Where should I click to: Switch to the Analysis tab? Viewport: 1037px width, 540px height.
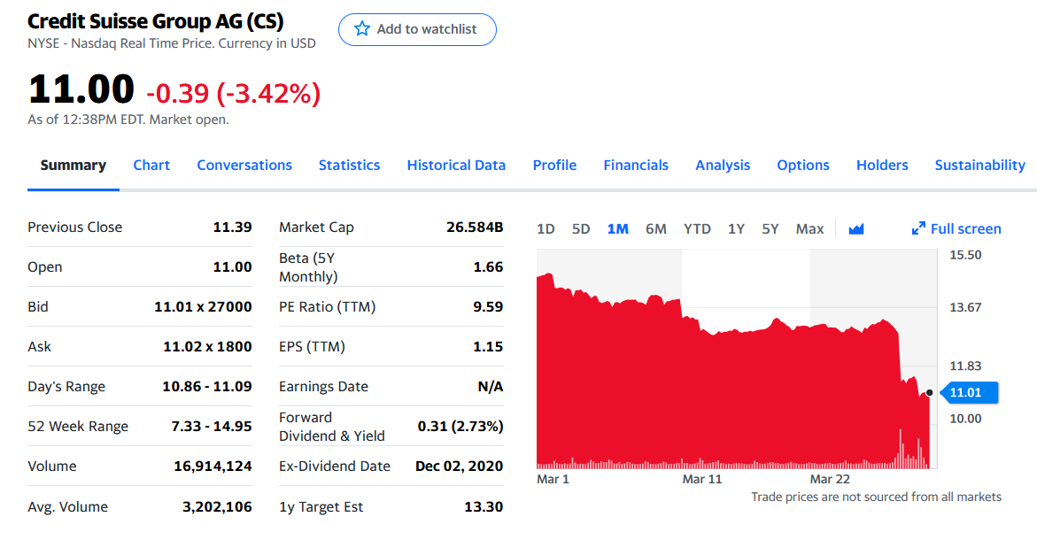coord(723,166)
